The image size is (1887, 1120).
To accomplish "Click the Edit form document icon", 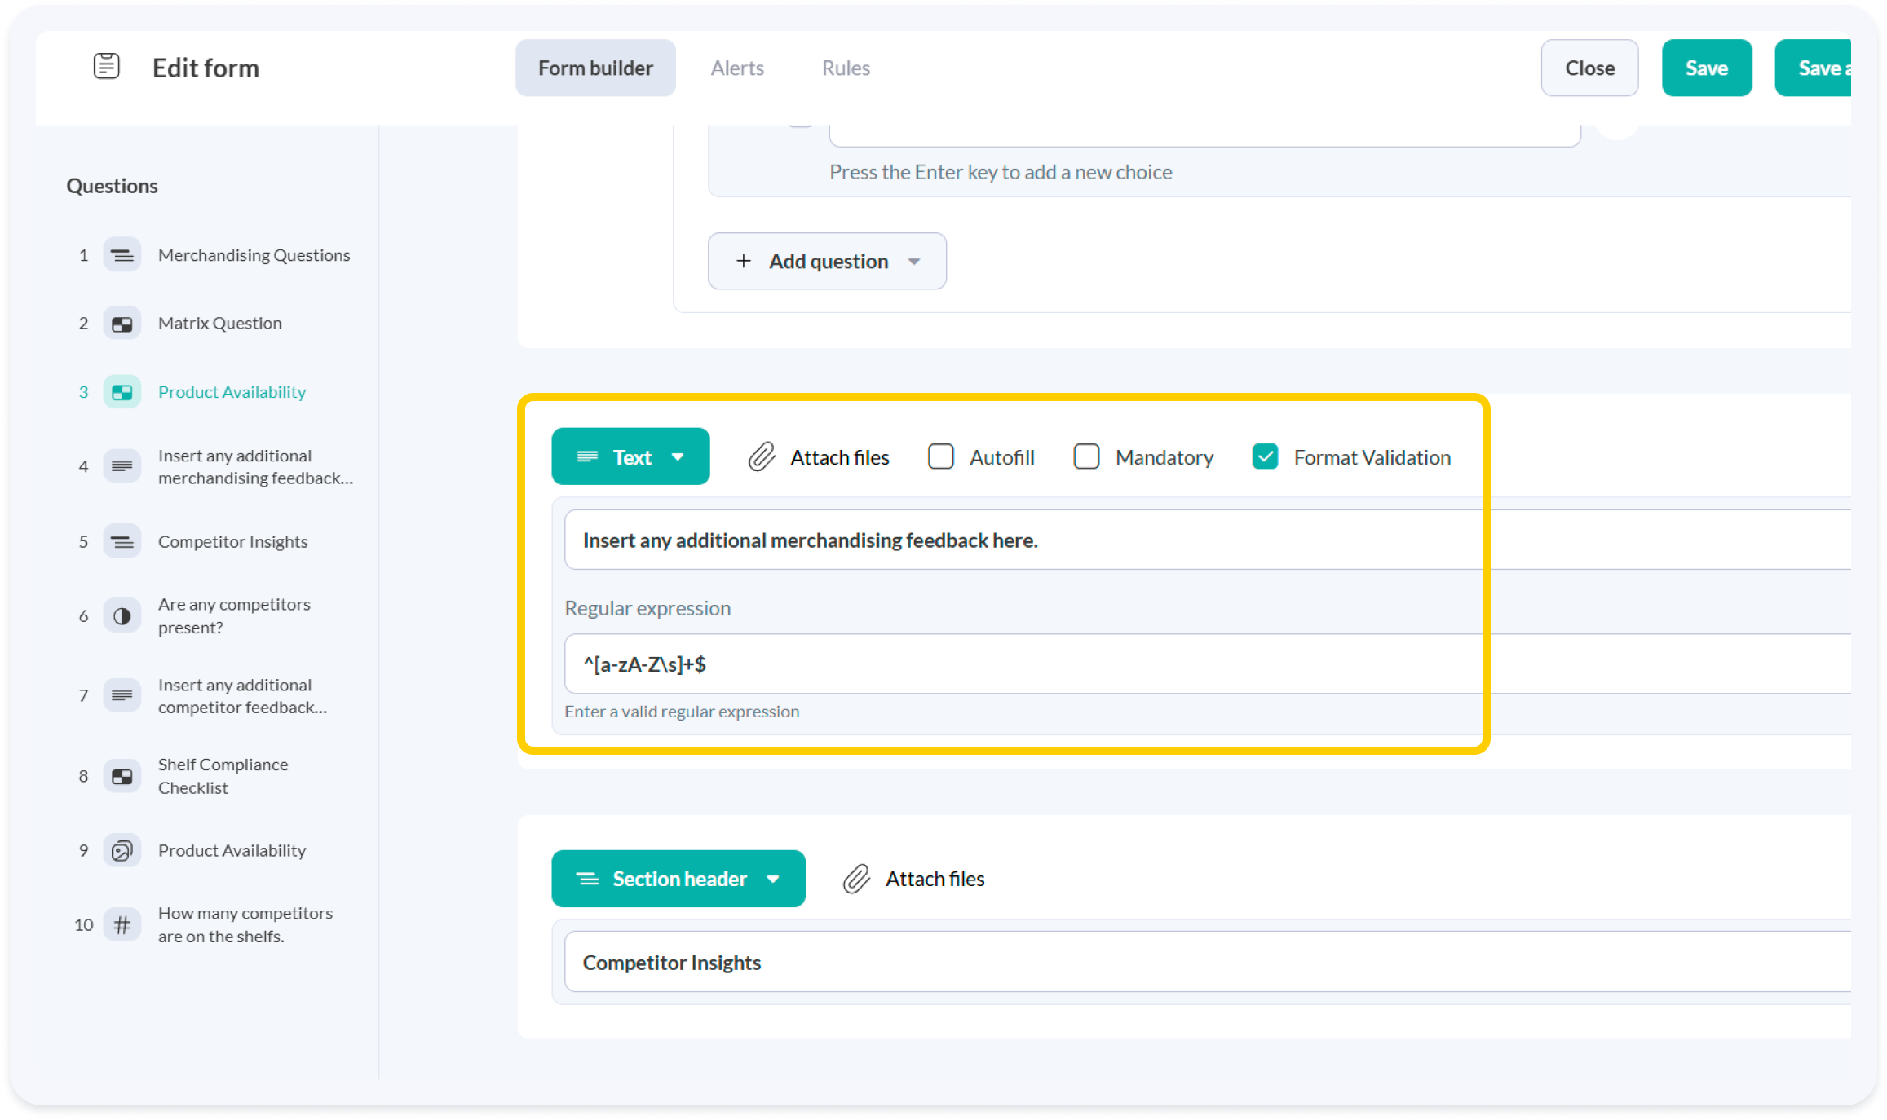I will tap(106, 67).
